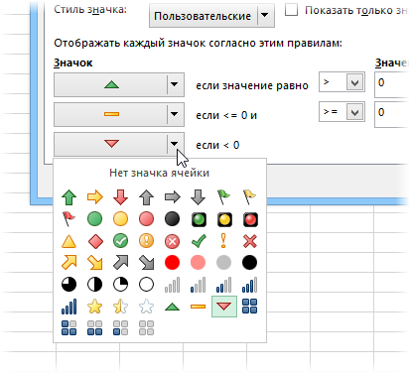Choose the red traffic light icon
This screenshot has height=373, width=410.
[250, 219]
